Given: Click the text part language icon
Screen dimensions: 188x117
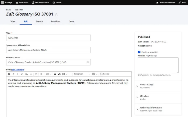Looking at the screenshot, I should click(93, 74).
